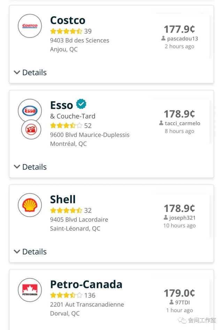This screenshot has height=330, width=223.
Task: Click the verified badge next to Esso
Action: (x=81, y=104)
